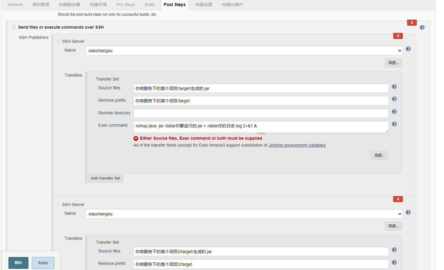Expand advanced options under first server name
The height and width of the screenshot is (270, 444).
393,63
